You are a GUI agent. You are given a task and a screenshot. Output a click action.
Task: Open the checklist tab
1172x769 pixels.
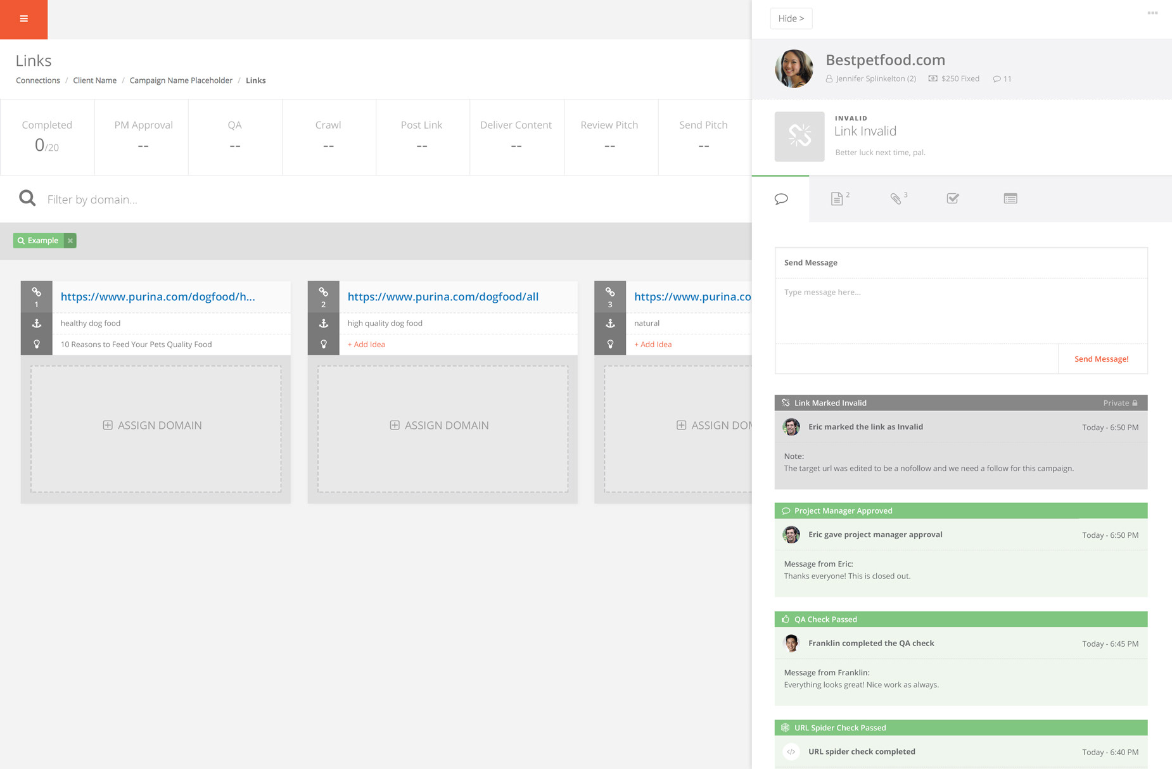click(953, 199)
